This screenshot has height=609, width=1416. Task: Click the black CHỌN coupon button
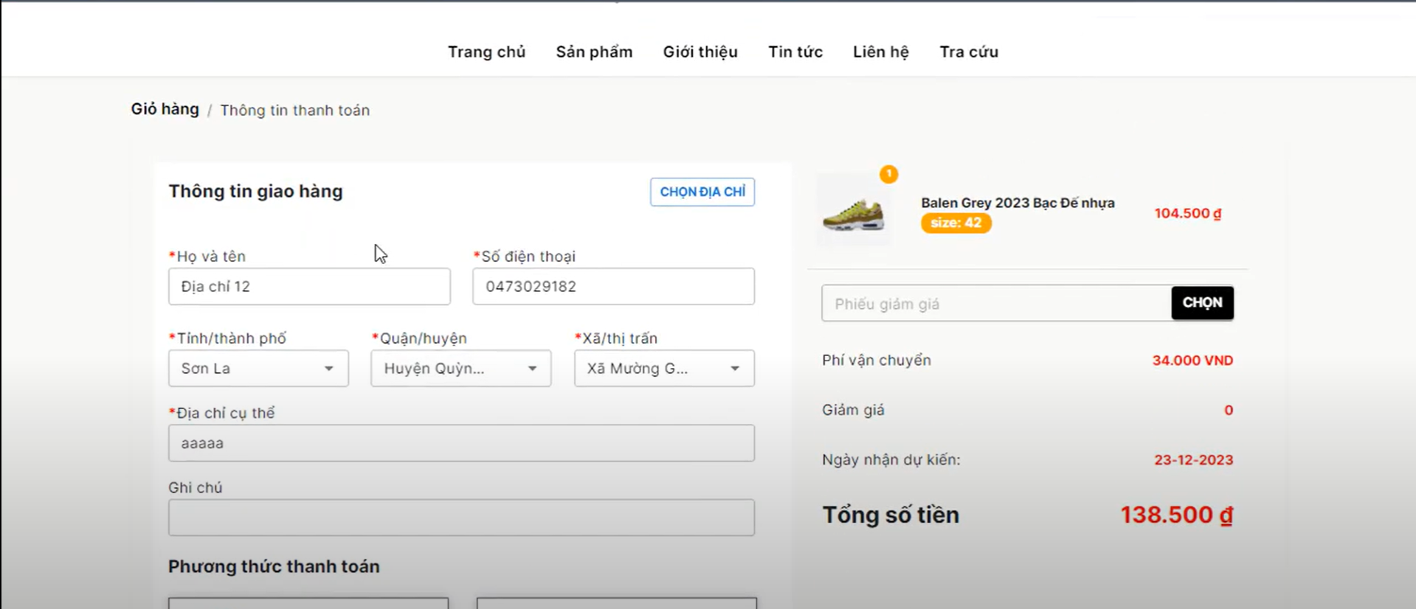[1202, 303]
